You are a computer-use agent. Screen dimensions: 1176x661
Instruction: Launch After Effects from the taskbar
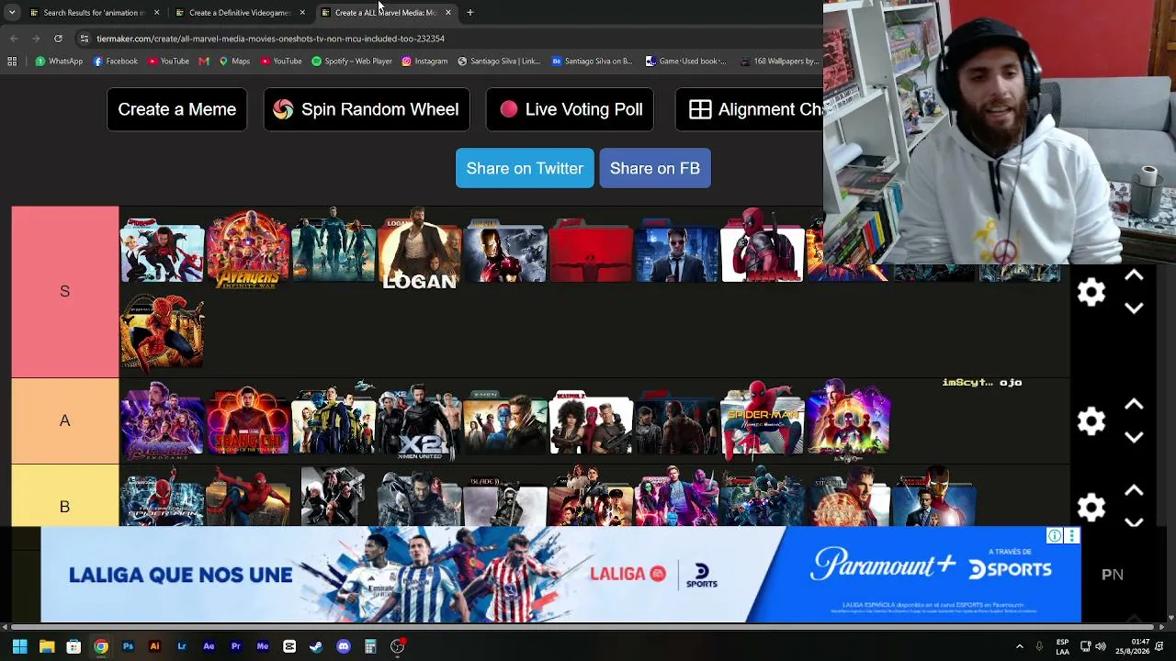209,646
